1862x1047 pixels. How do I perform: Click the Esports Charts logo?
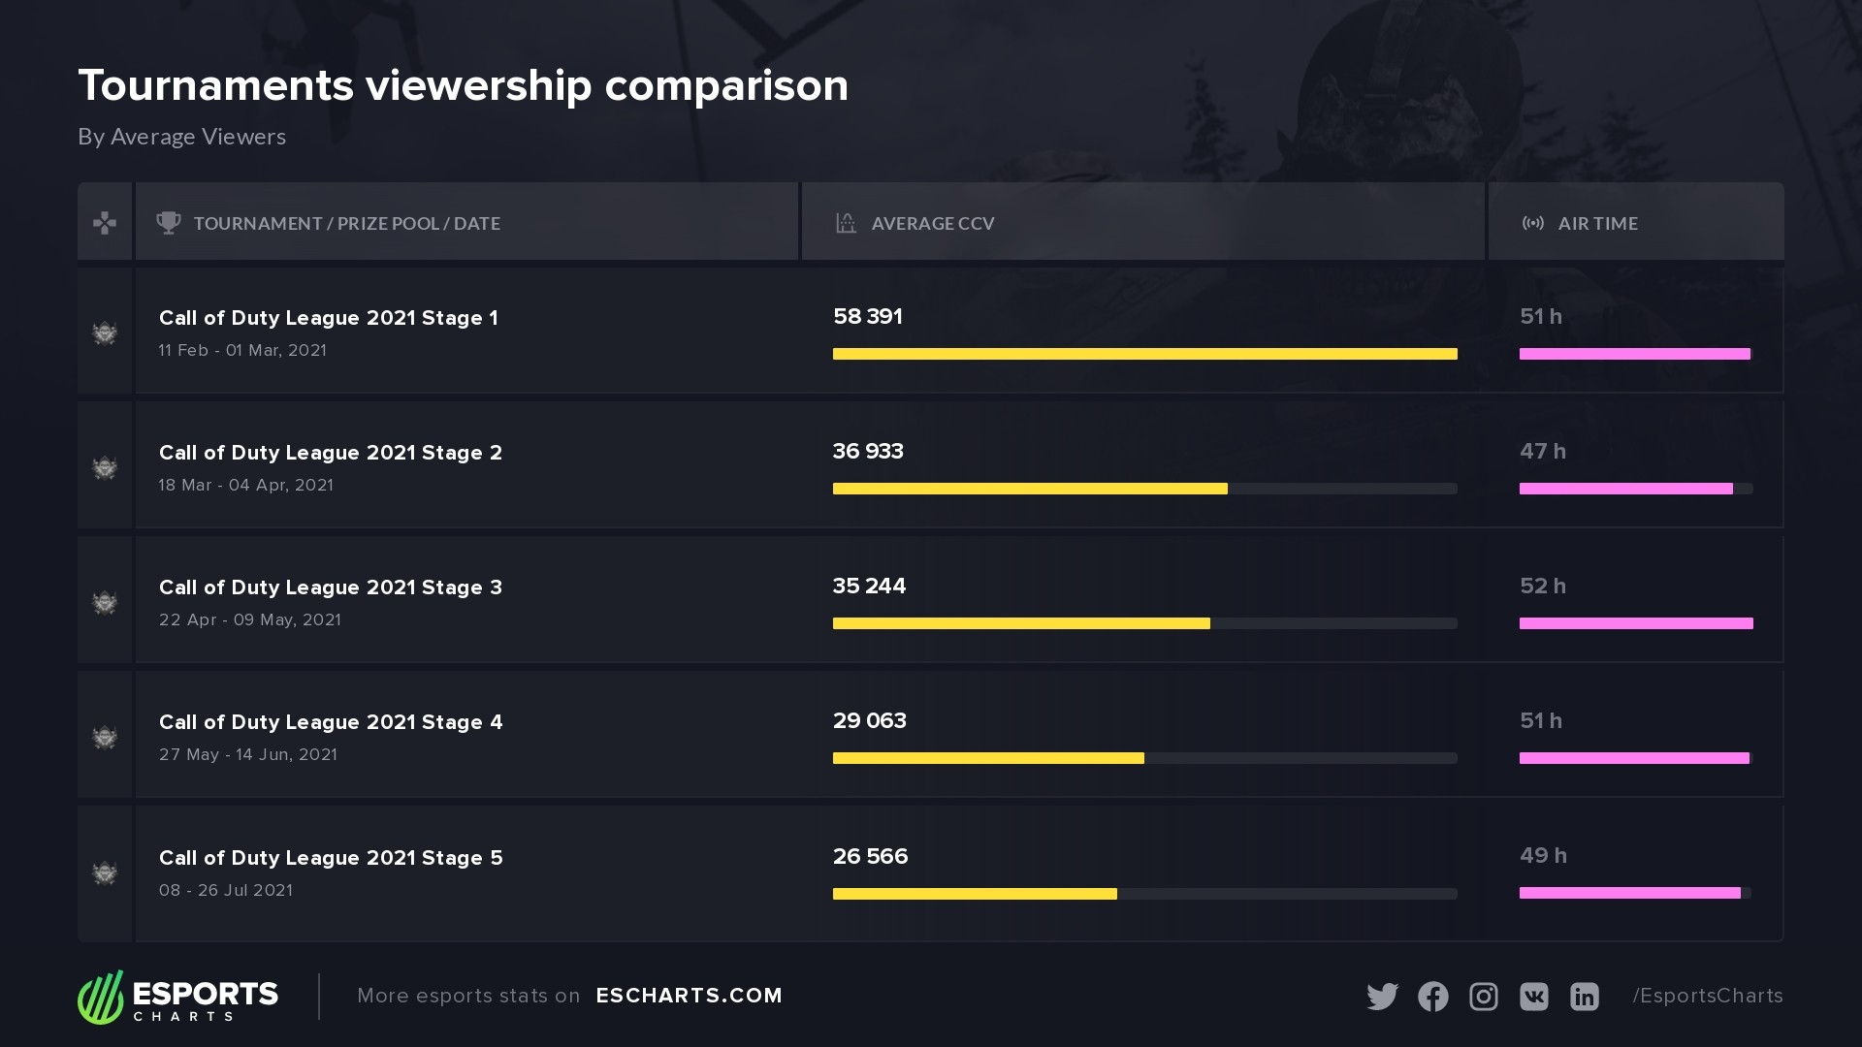pyautogui.click(x=178, y=997)
